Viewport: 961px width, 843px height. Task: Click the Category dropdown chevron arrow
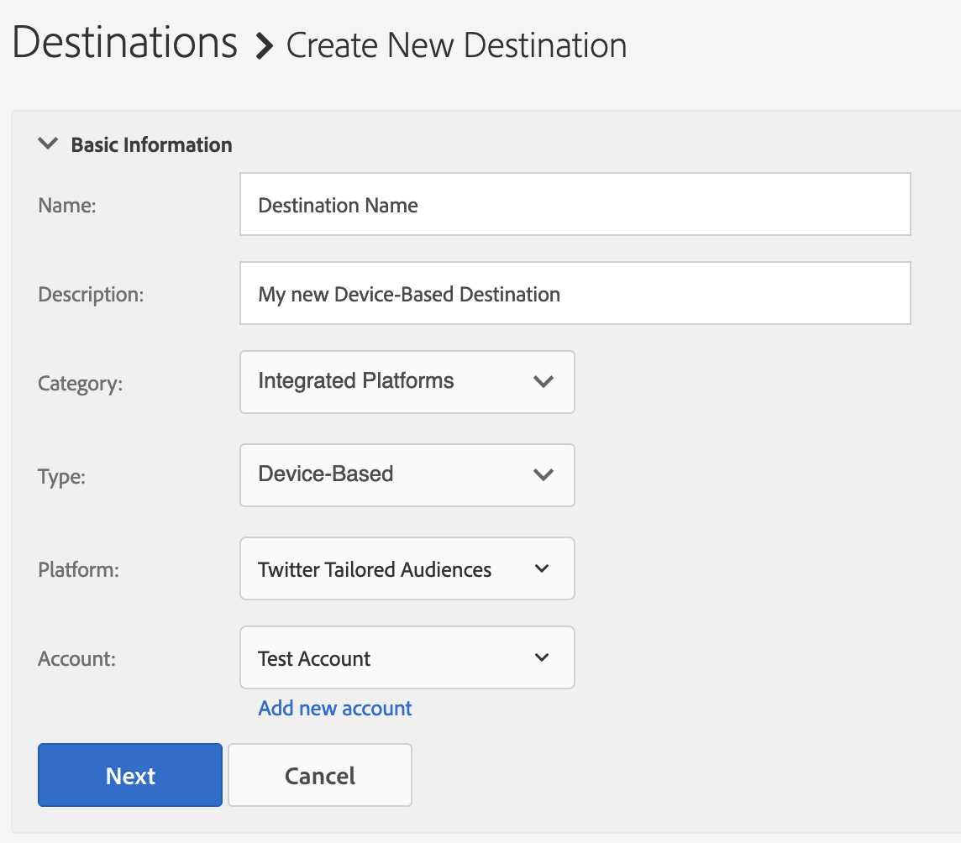[x=544, y=382]
